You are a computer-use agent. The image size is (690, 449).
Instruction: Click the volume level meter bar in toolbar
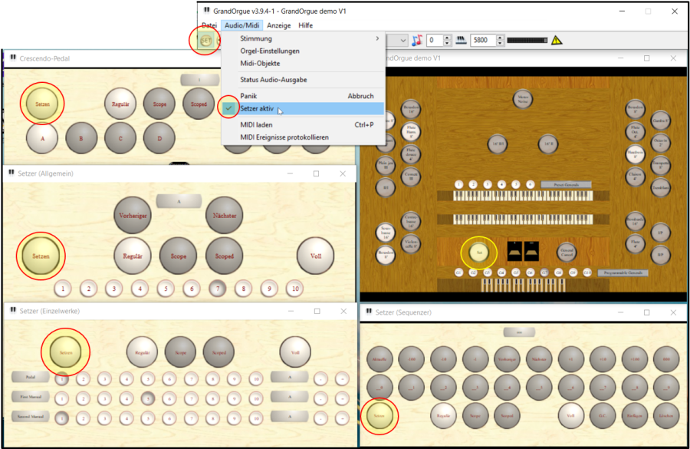(x=526, y=40)
